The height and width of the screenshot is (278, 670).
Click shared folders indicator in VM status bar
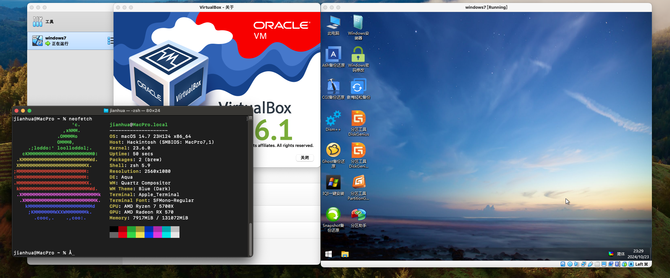597,264
